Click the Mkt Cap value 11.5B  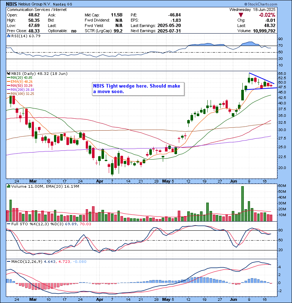[117, 15]
